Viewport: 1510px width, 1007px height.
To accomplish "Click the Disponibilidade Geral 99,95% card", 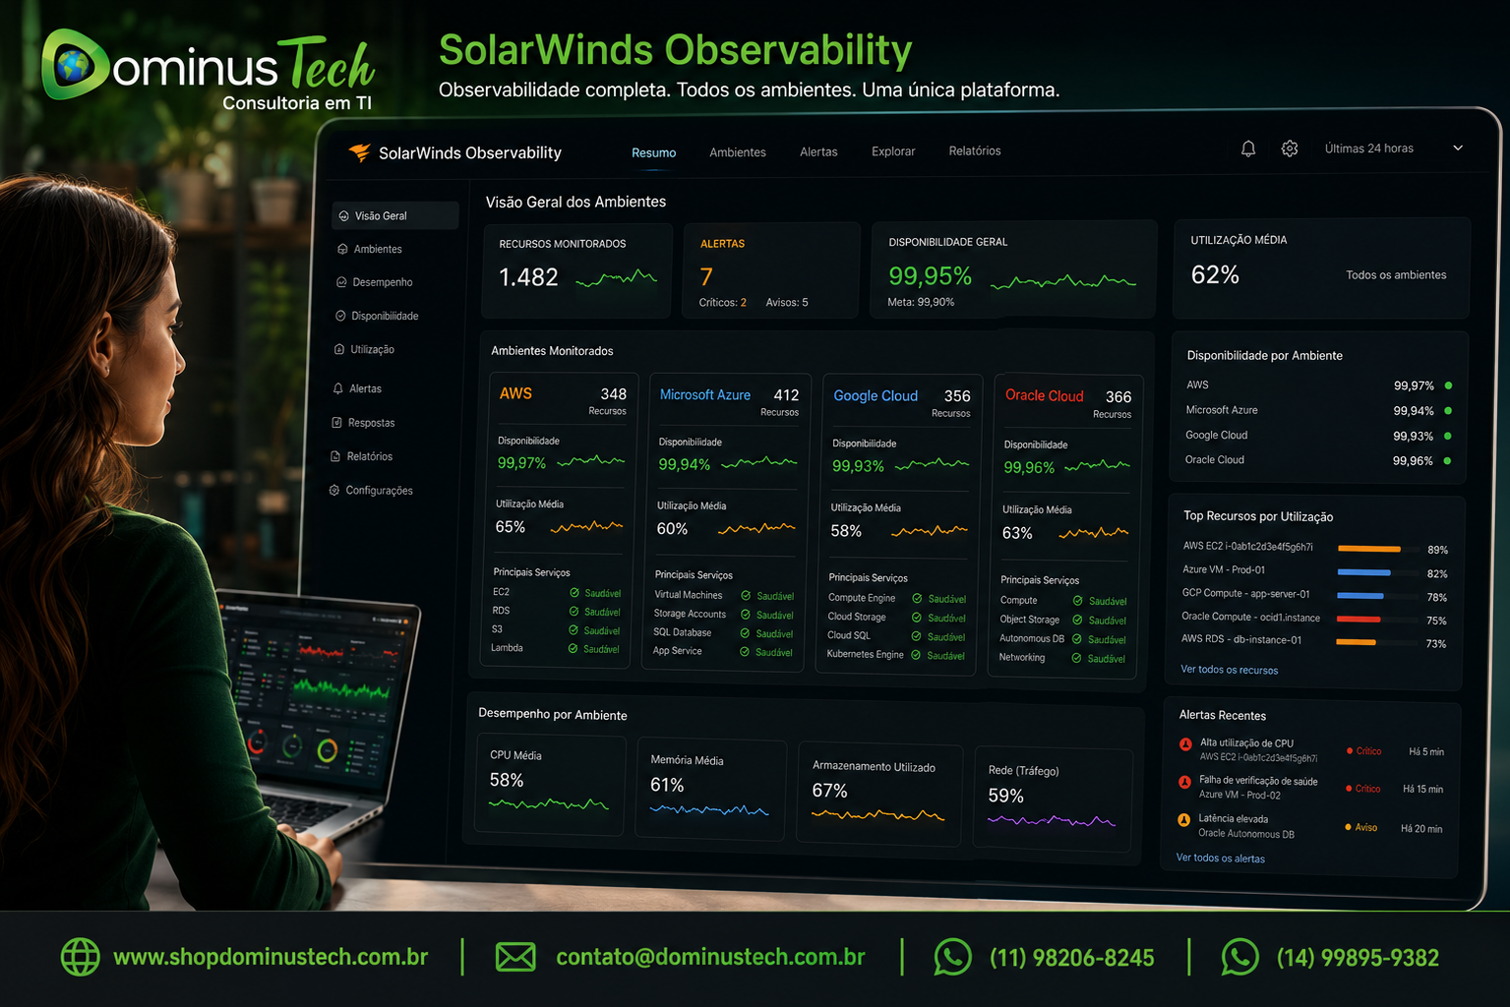I will point(1013,269).
